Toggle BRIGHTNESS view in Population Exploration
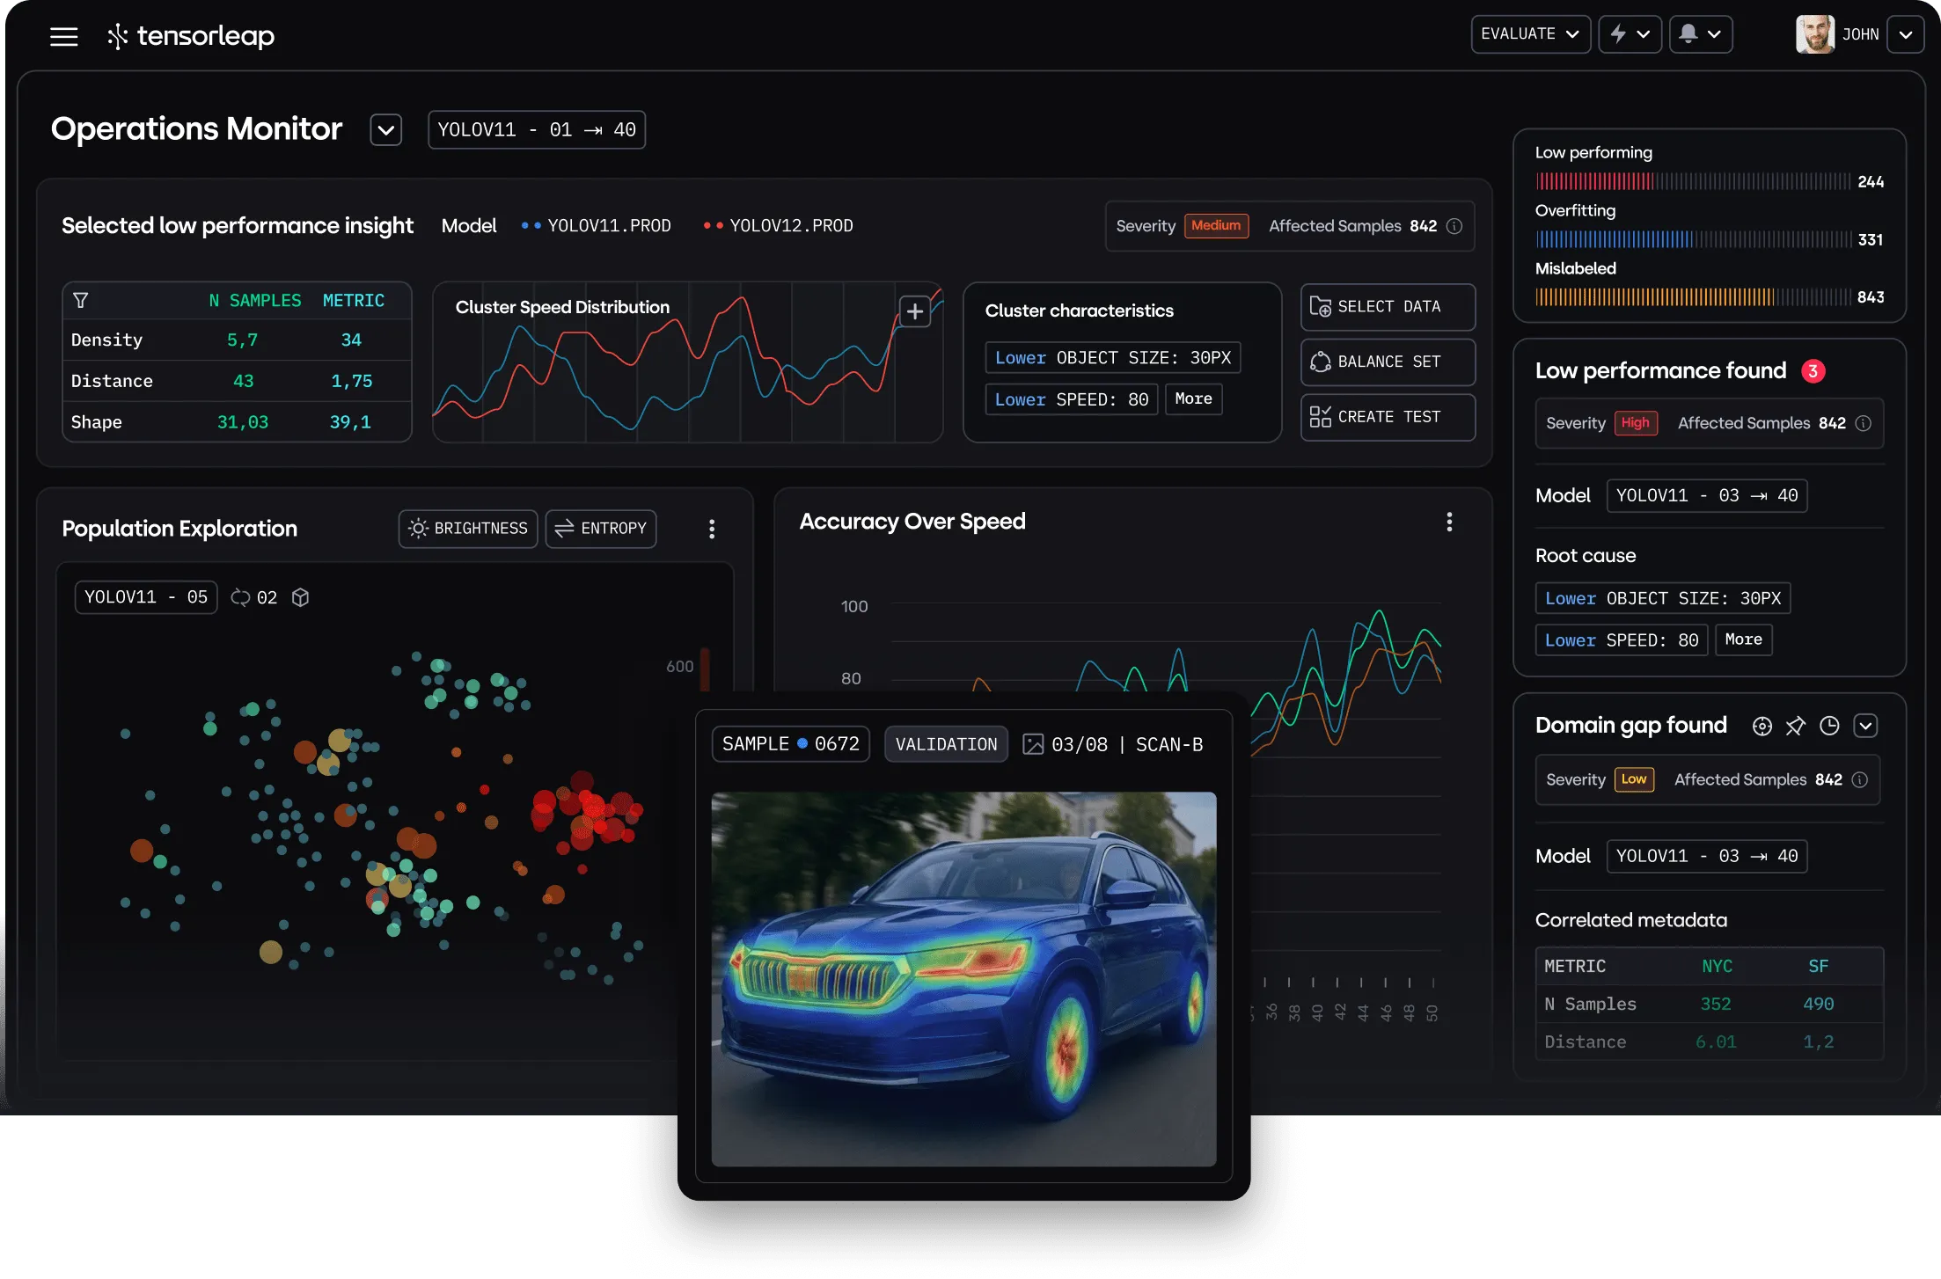 [467, 528]
